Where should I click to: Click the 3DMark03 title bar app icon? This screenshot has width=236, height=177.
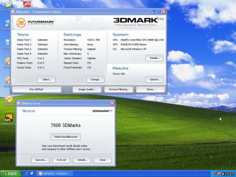[13, 11]
